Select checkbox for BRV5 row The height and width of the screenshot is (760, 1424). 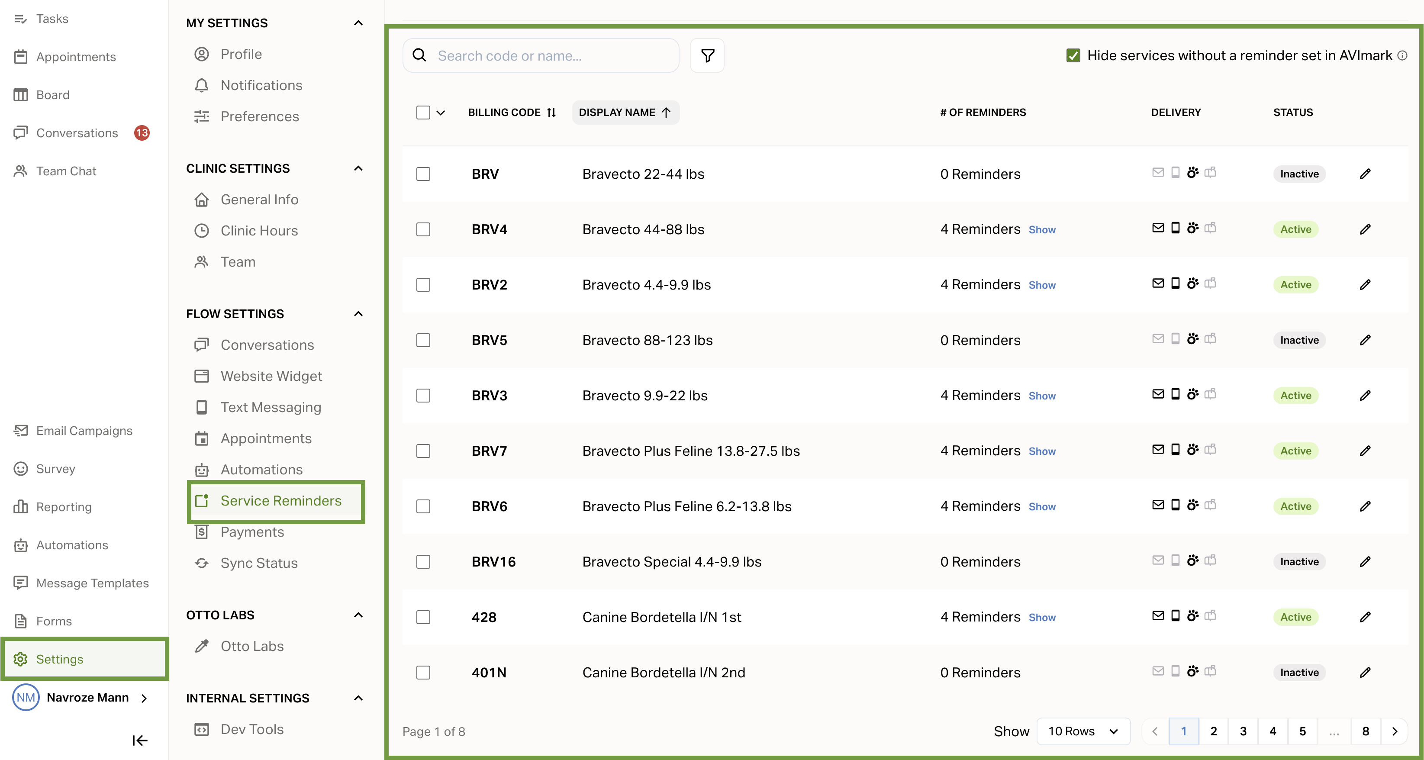(423, 340)
